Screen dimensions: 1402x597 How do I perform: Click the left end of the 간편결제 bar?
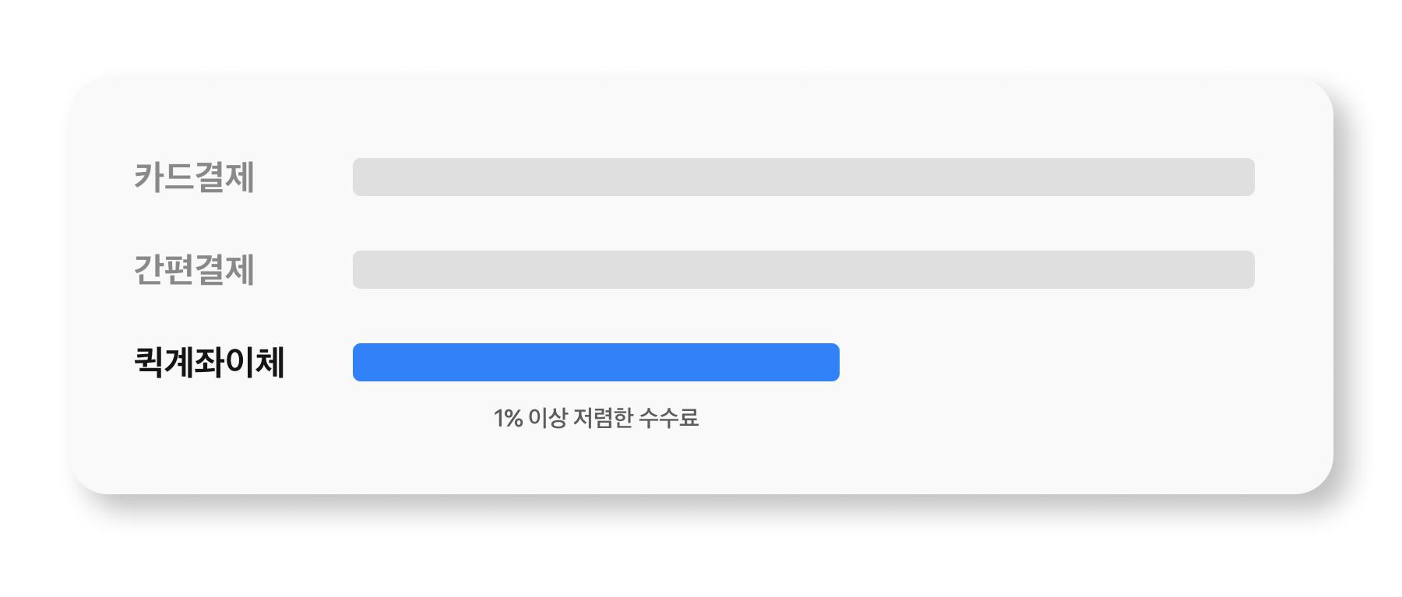(x=361, y=269)
